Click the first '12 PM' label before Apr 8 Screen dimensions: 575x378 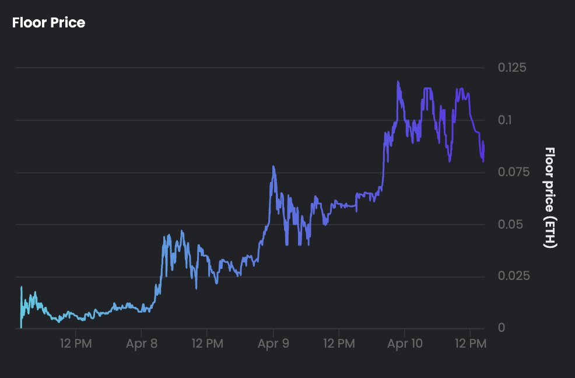point(76,344)
